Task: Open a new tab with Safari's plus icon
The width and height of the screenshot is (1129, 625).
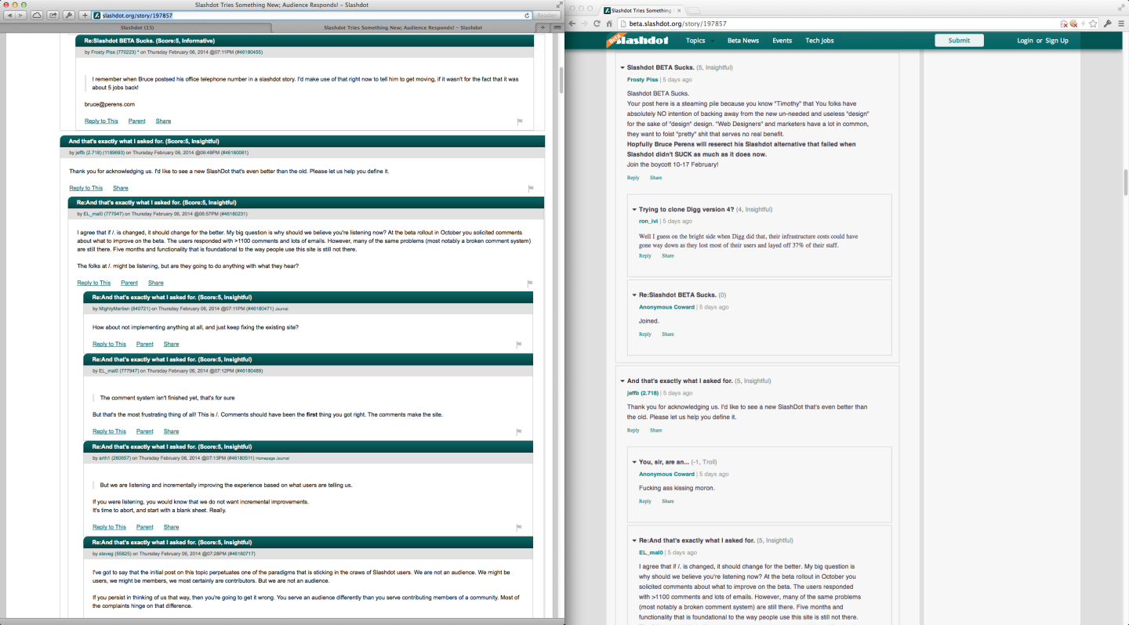Action: pos(543,27)
